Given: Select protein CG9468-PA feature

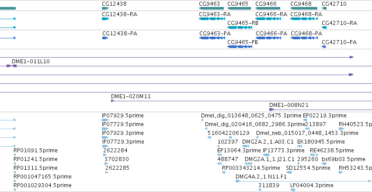Looking at the screenshot, I should [304, 38].
